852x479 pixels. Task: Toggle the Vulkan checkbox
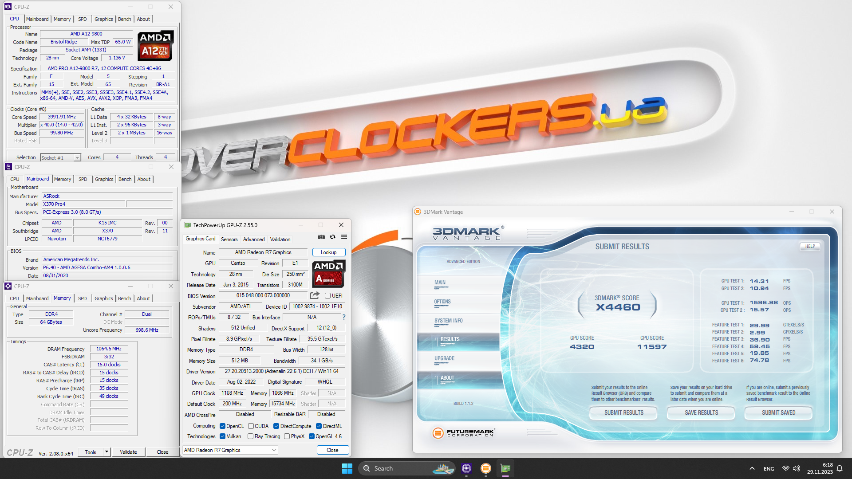click(223, 436)
